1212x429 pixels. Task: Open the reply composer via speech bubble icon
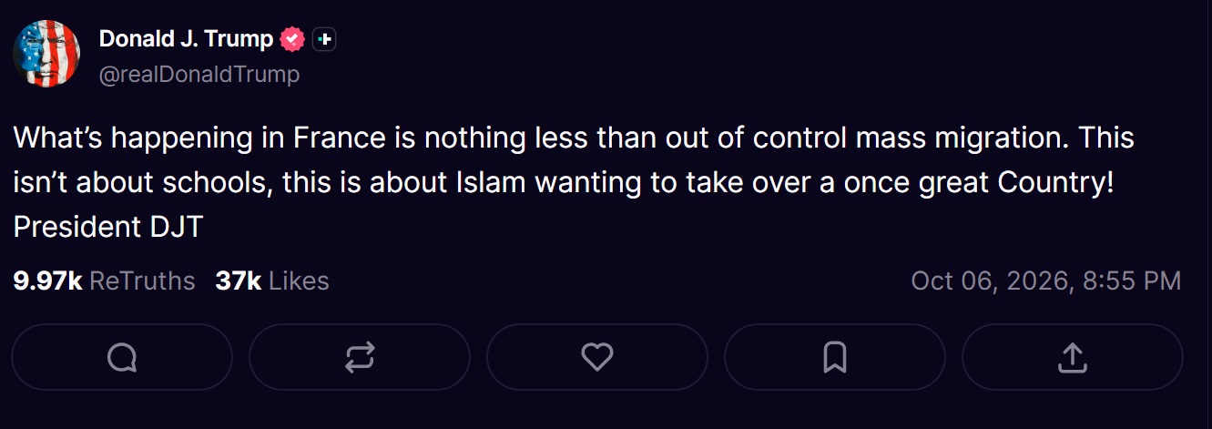(122, 357)
